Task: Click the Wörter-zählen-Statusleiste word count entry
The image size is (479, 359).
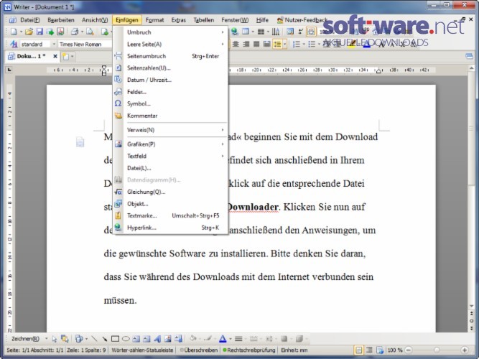Action: (x=142, y=350)
